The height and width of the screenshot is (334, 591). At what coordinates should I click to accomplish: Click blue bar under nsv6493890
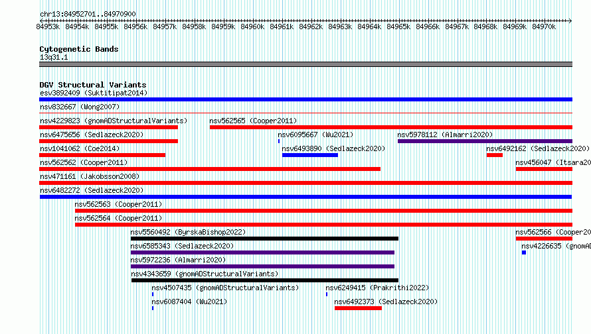point(310,155)
